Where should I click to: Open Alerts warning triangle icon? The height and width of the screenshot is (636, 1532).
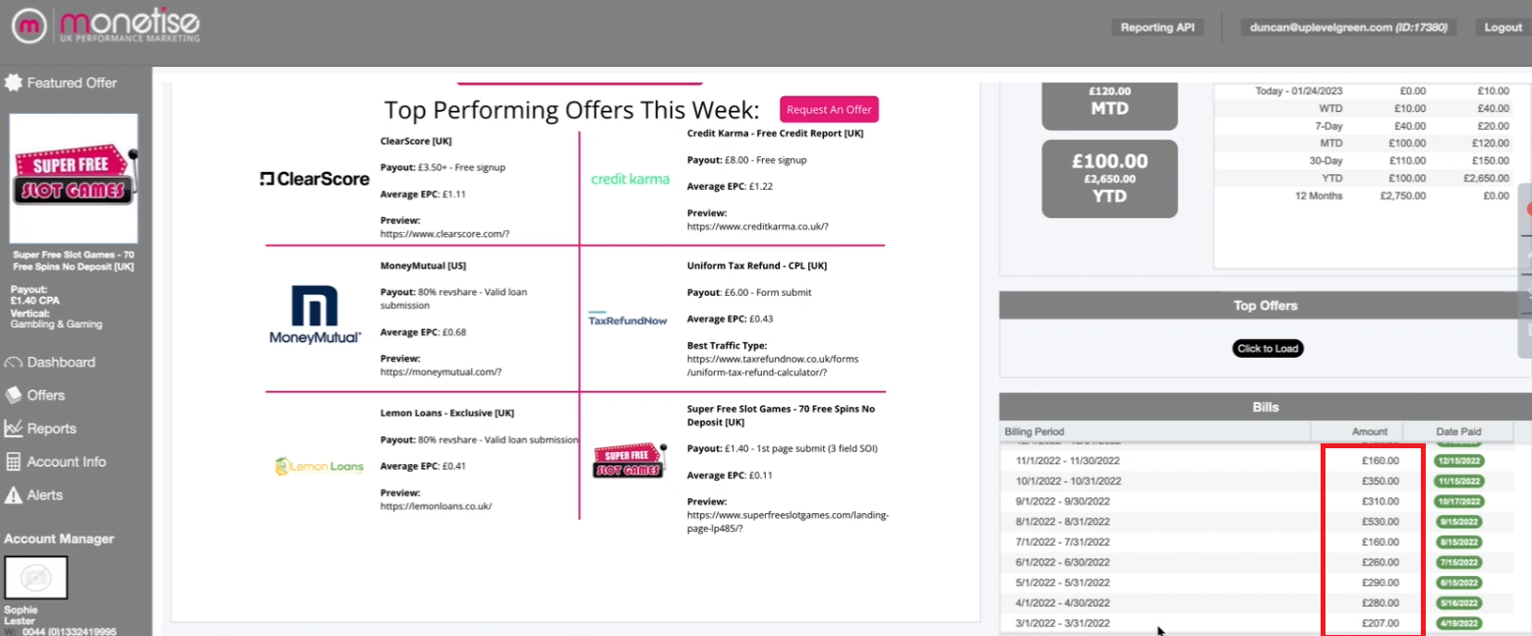tap(13, 495)
